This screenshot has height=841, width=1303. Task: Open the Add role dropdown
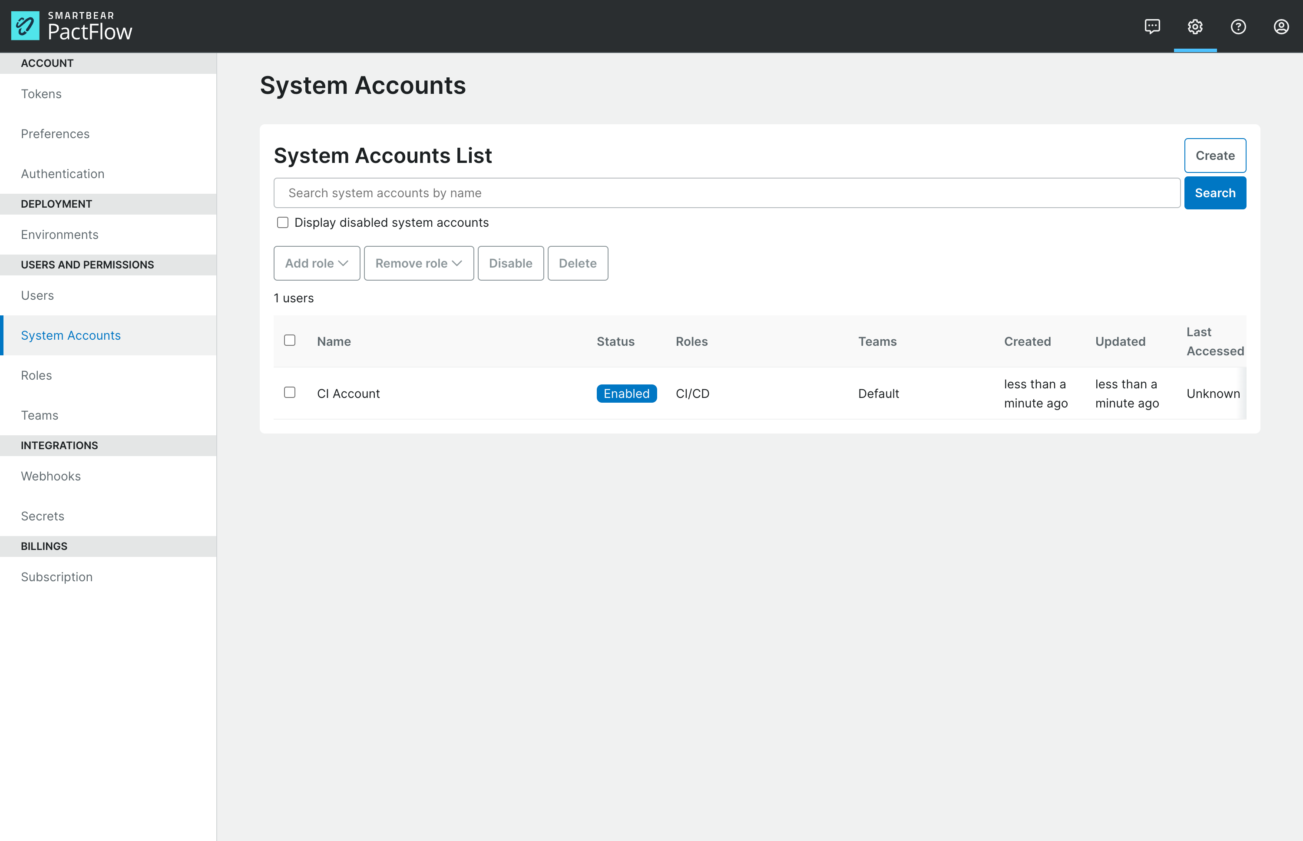coord(317,263)
